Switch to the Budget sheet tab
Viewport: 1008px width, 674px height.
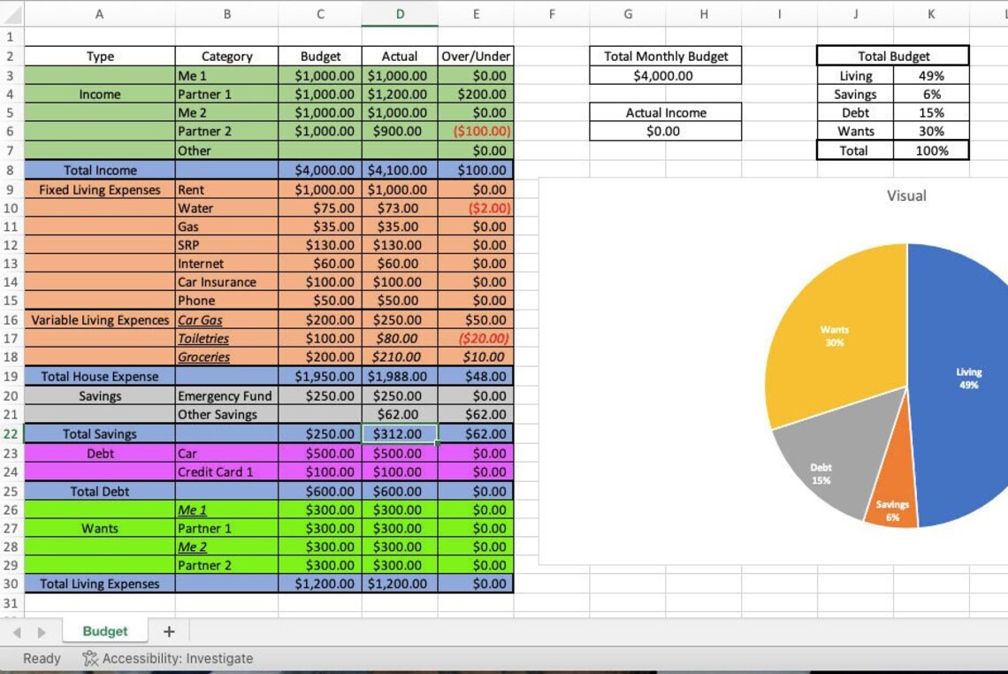(x=105, y=631)
